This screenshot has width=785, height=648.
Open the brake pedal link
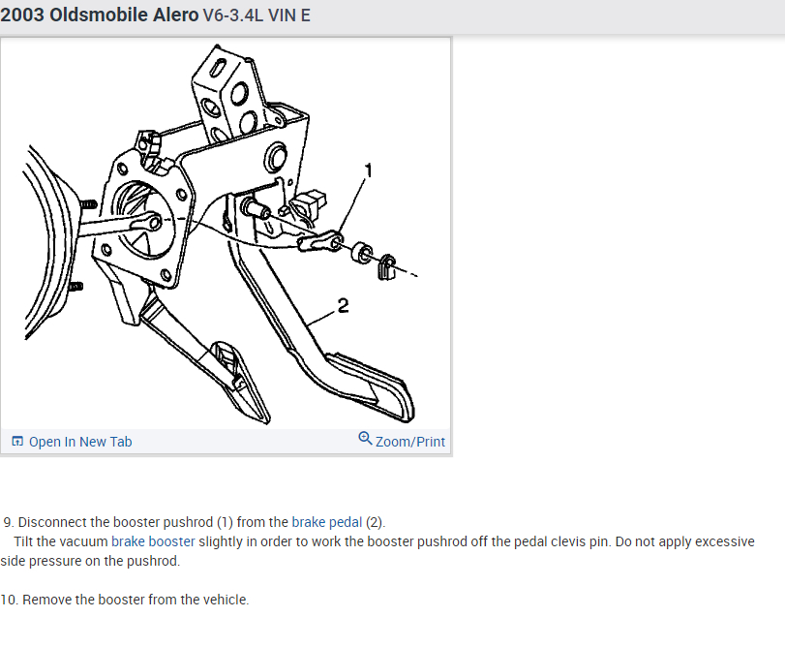326,522
